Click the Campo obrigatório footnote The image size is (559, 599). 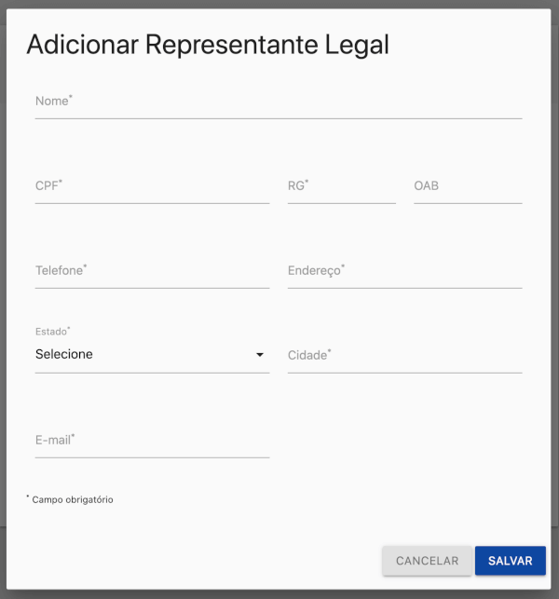73,499
